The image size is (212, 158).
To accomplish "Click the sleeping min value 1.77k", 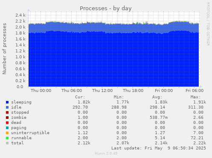I will tap(123, 102).
